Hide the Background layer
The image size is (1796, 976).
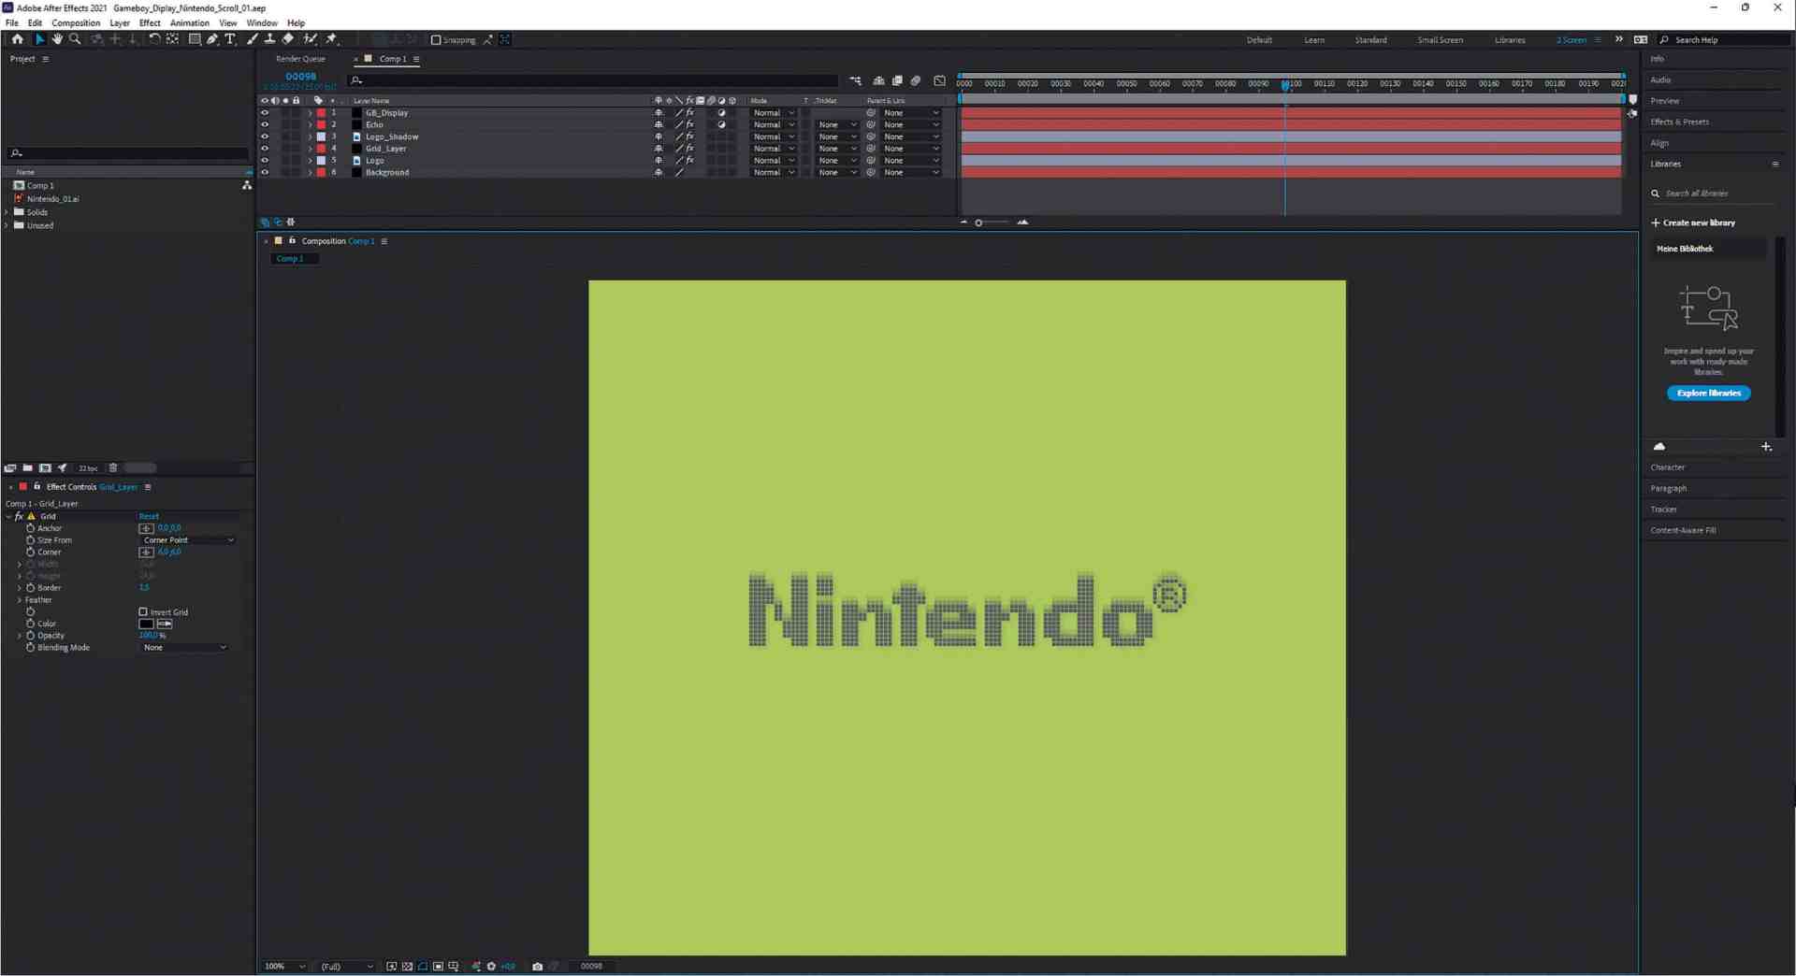pos(266,172)
